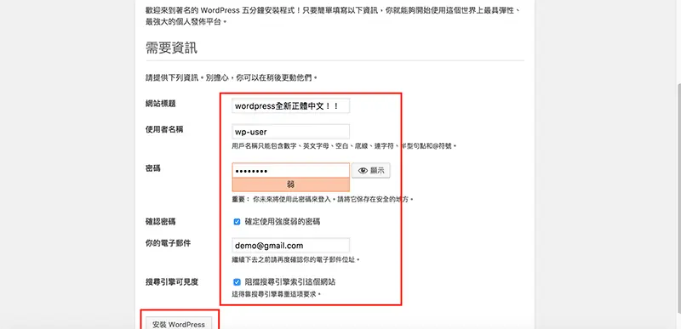Click the 搜尋引擎可見度 label
Viewport: 681px width, 329px height.
click(172, 282)
